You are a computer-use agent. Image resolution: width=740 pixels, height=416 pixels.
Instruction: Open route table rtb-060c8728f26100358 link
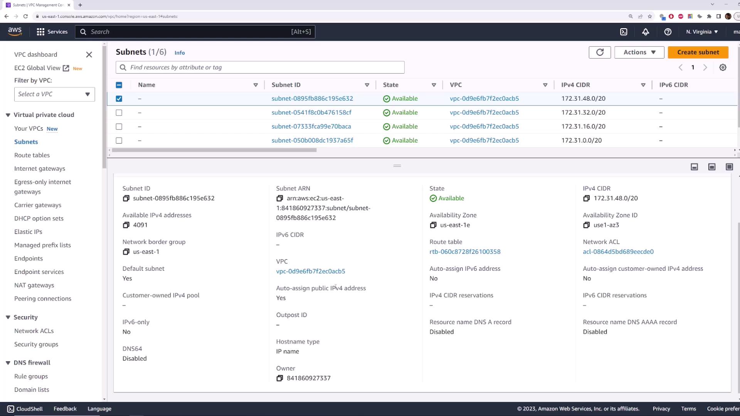465,252
